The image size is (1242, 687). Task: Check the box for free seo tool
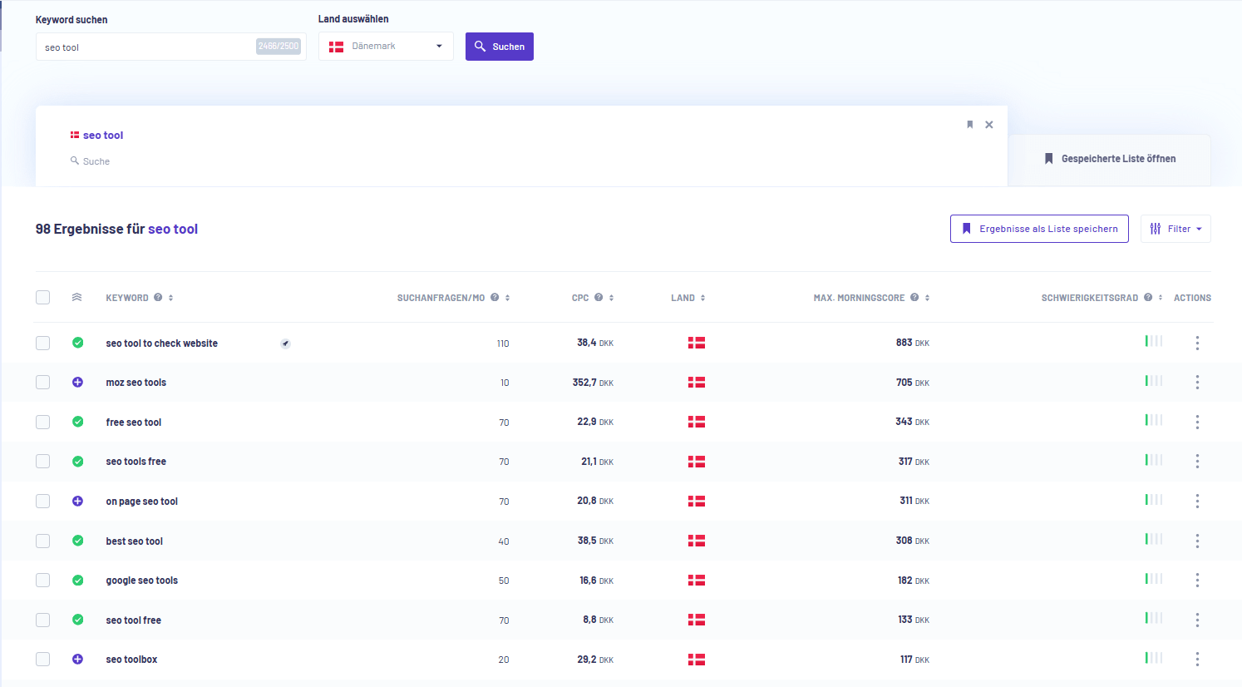pyautogui.click(x=43, y=422)
